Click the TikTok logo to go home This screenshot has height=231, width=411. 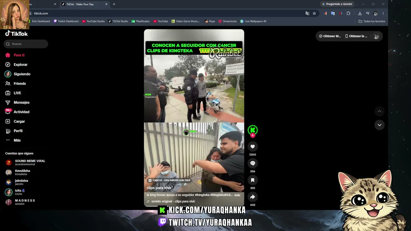click(x=16, y=34)
